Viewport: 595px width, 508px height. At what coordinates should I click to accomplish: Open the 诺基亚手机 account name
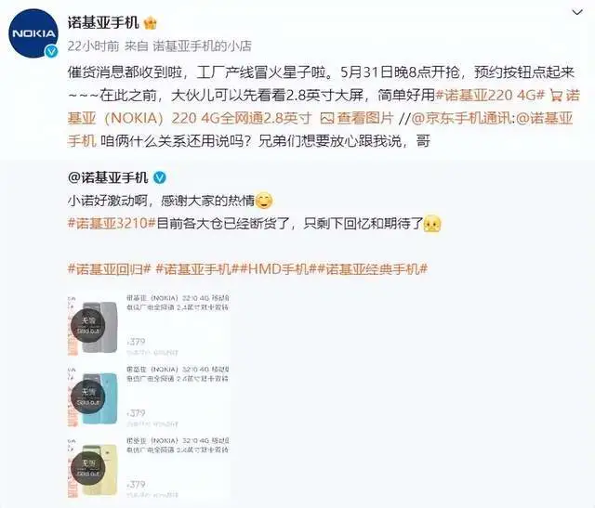[x=103, y=22]
